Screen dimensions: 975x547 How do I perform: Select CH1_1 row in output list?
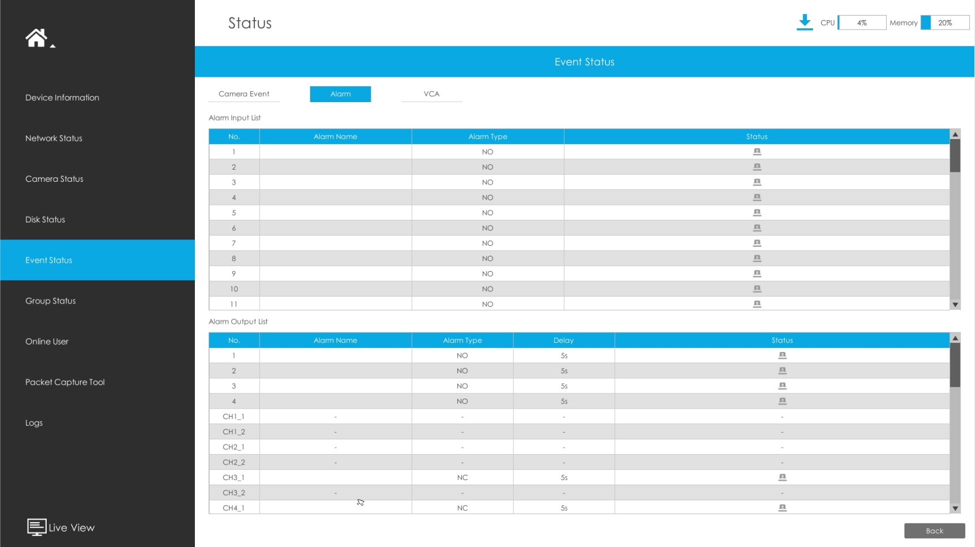pos(579,417)
